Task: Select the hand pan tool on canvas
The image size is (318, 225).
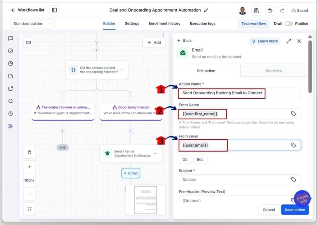Action: pyautogui.click(x=30, y=152)
